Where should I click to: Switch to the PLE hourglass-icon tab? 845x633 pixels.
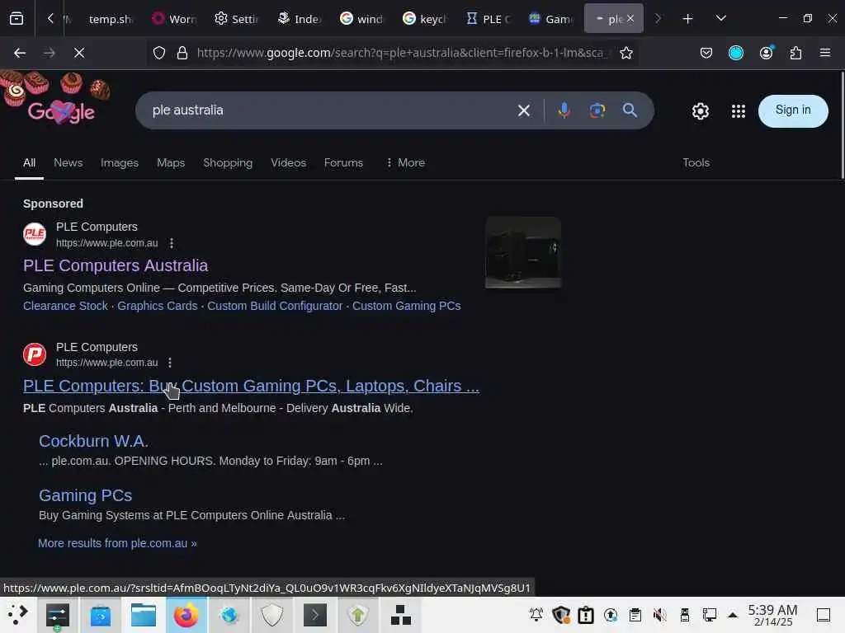[489, 19]
